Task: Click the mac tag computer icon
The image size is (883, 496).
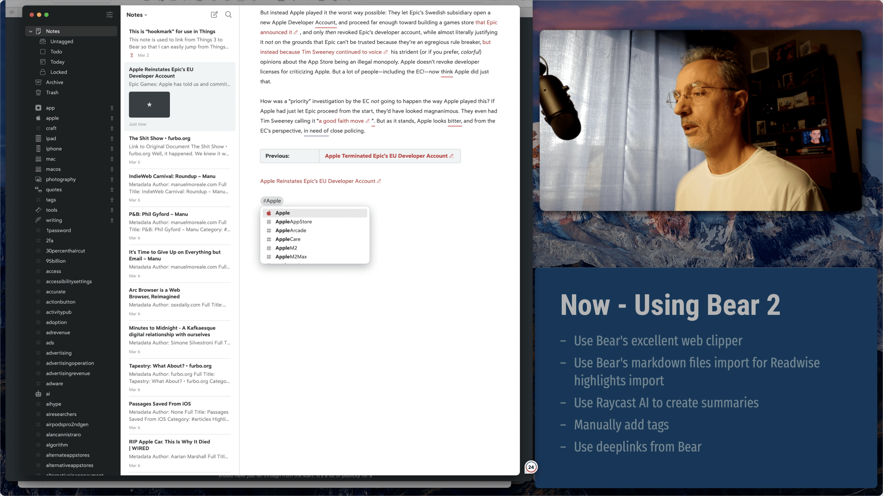Action: [x=38, y=159]
